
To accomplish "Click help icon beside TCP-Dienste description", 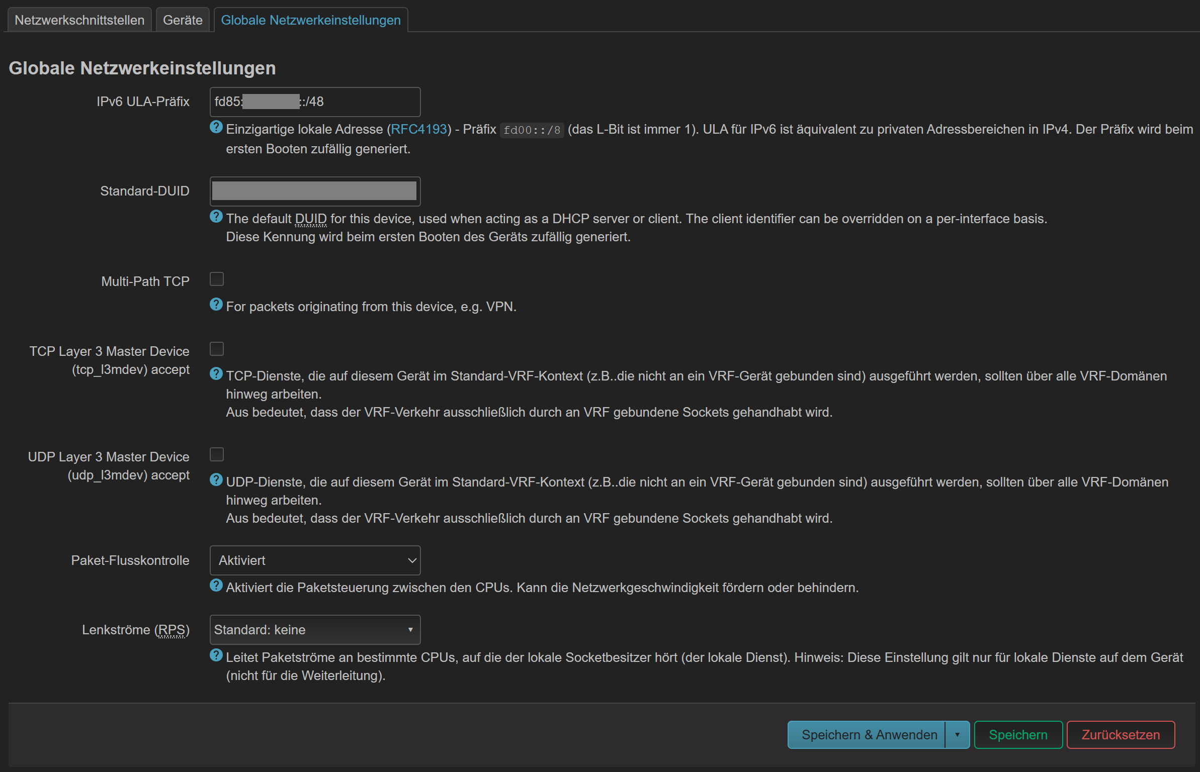I will pos(216,374).
